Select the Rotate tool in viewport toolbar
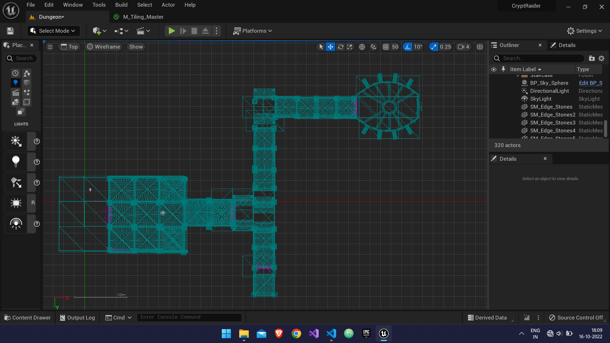610x343 pixels. (341, 47)
